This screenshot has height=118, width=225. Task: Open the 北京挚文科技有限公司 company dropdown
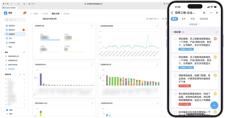(94, 4)
